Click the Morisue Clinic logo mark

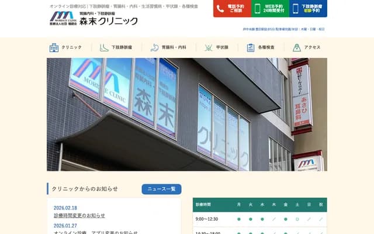click(x=63, y=18)
